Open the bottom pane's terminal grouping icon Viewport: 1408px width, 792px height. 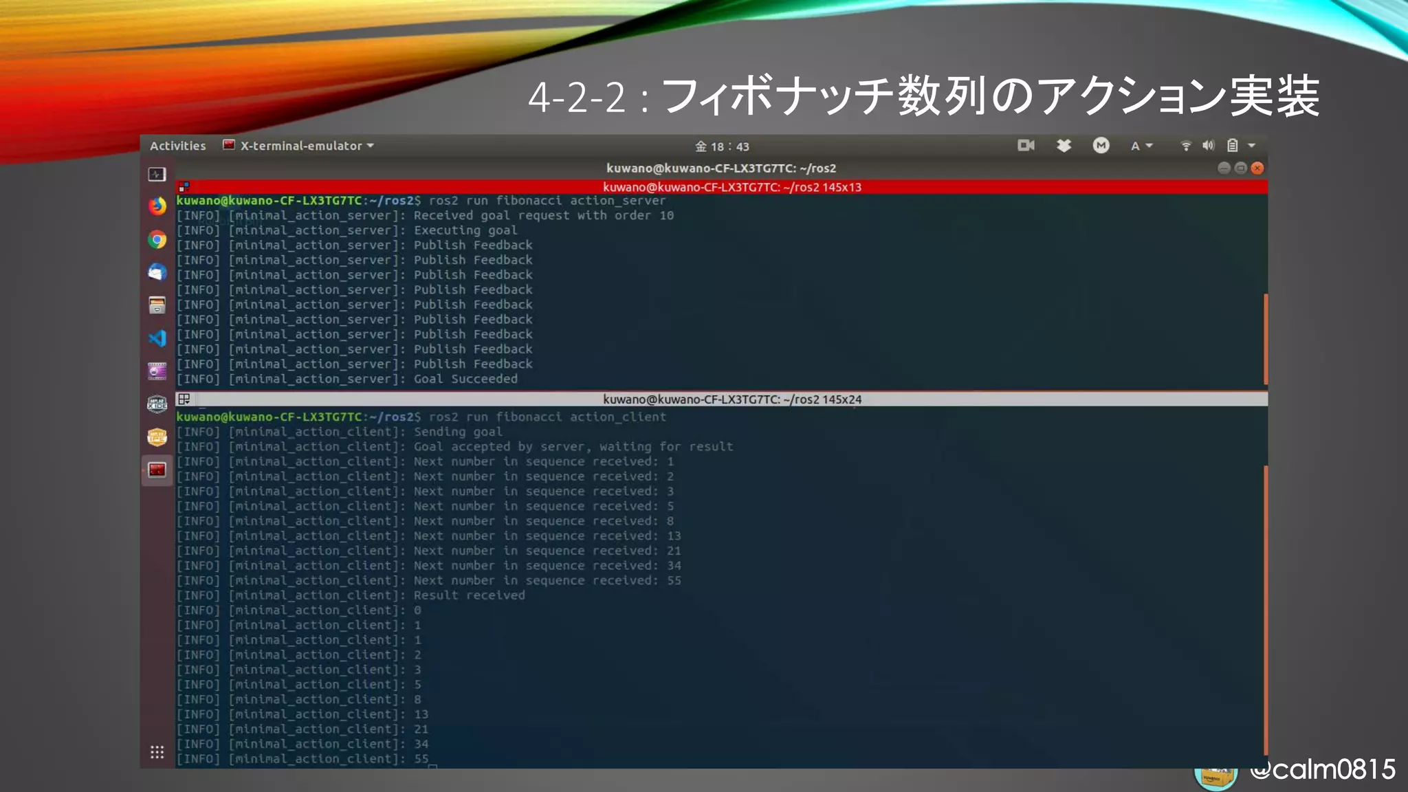[x=184, y=399]
